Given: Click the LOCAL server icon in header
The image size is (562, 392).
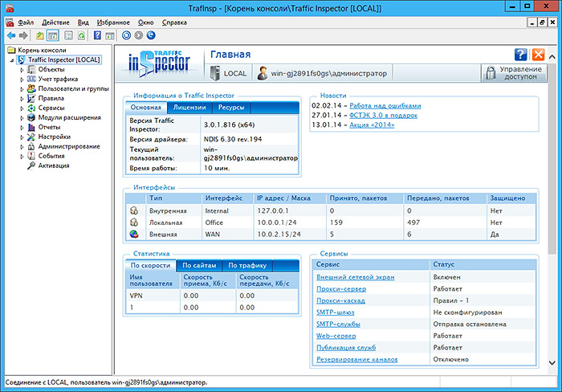Looking at the screenshot, I should click(x=215, y=73).
